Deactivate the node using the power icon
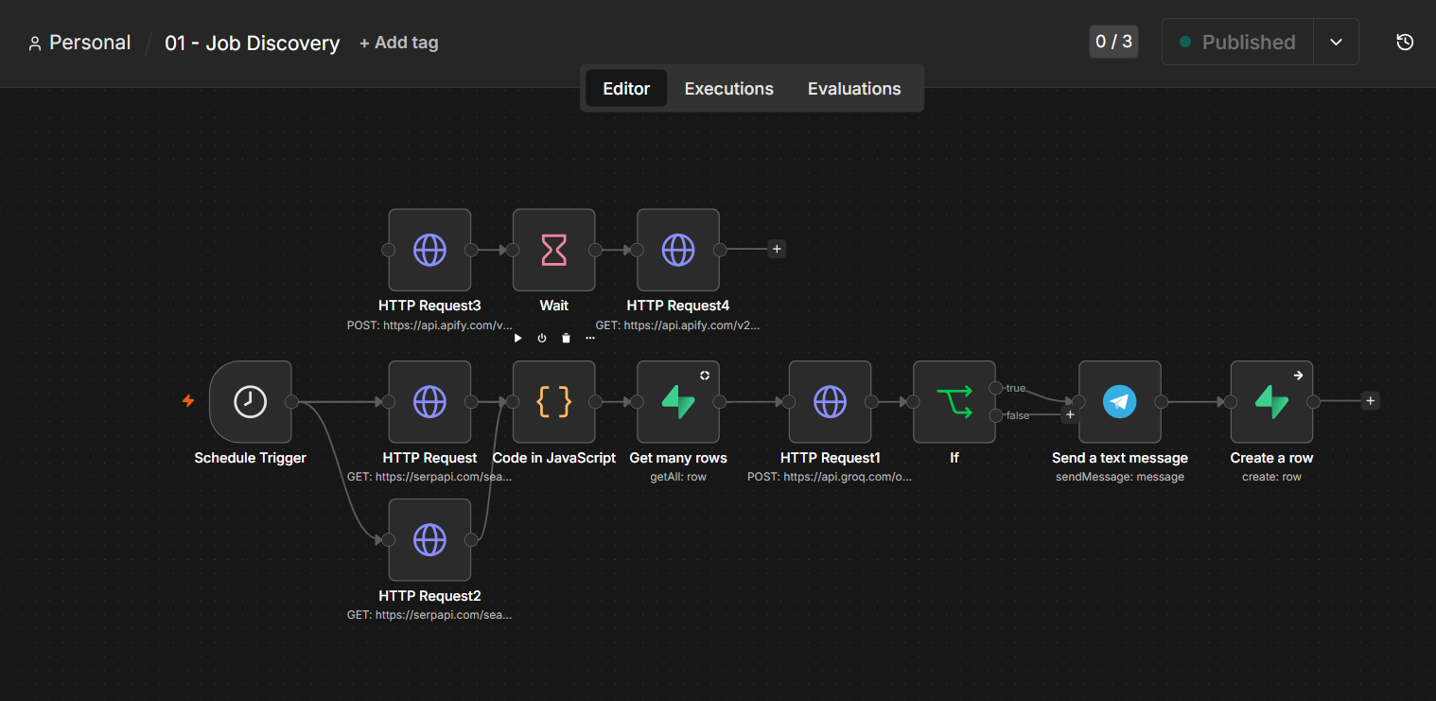 point(542,338)
